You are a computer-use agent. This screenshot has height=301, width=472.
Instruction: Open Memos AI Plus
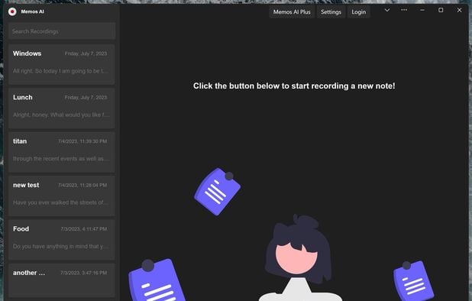click(x=292, y=12)
